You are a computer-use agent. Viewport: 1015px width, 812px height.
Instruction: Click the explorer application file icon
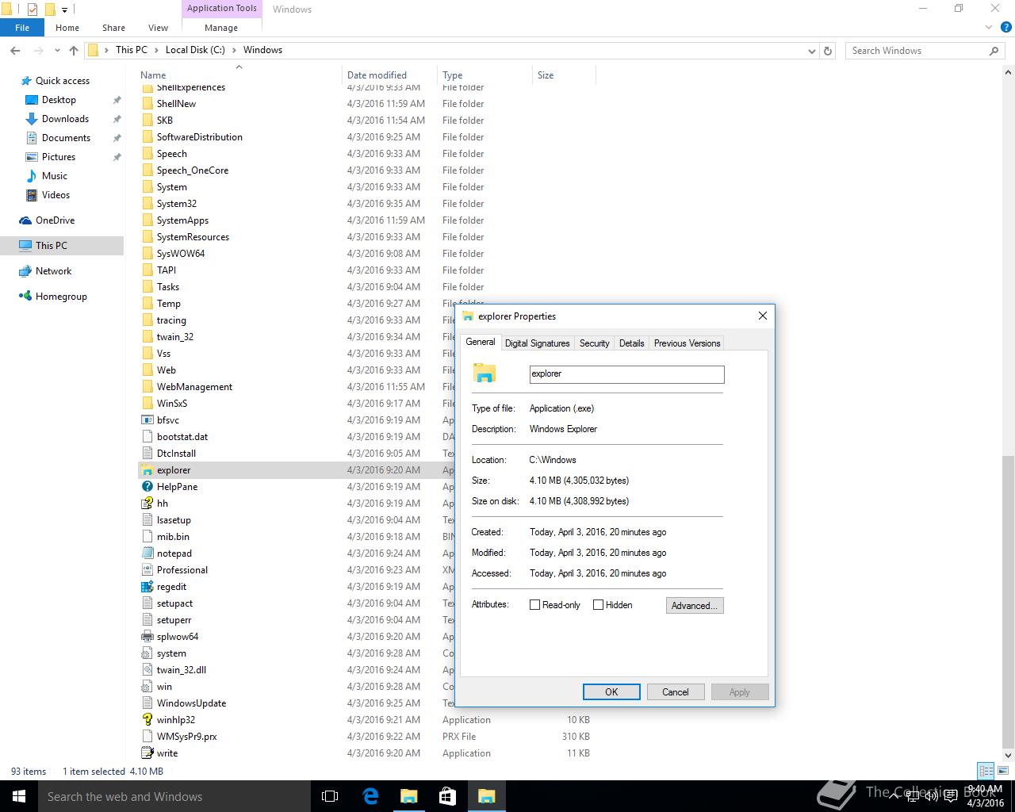click(147, 470)
